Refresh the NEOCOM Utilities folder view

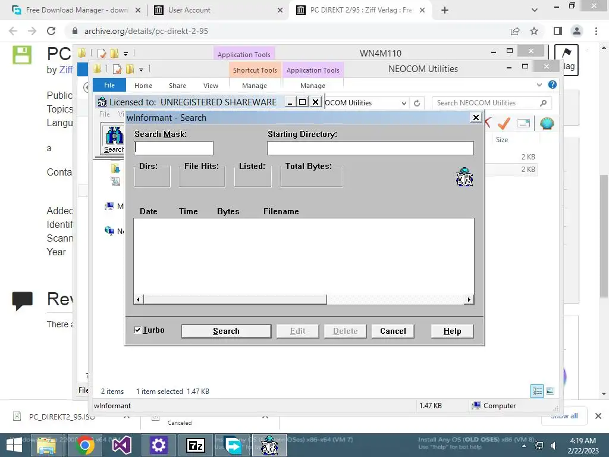point(417,103)
